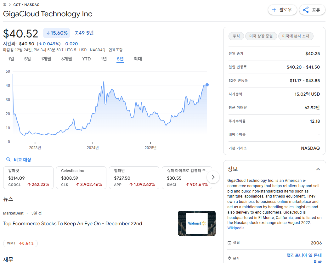Screen dimensions: 328x263
Task: Click the down arrow in 15.60% badge
Action: pos(48,33)
